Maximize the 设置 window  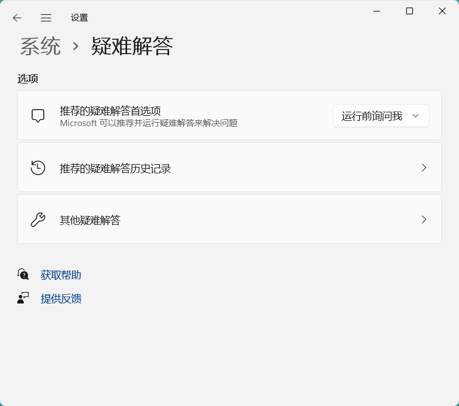[410, 11]
